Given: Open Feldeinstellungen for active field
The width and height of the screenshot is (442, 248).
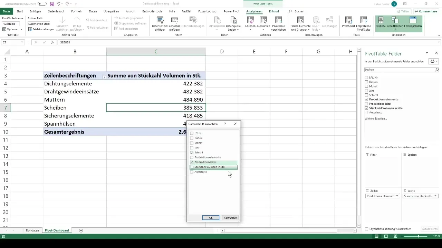Looking at the screenshot, I should point(41,29).
